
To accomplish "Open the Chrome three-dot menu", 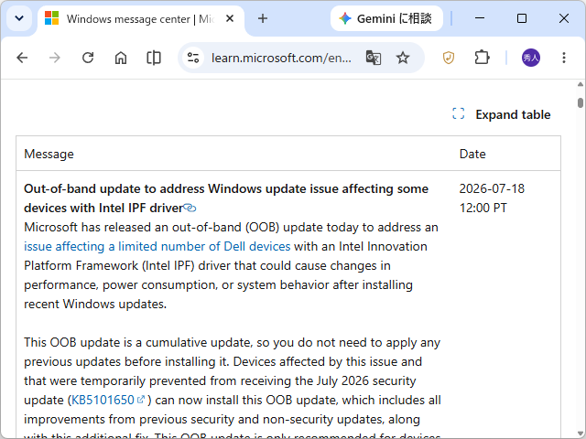I will pos(564,58).
